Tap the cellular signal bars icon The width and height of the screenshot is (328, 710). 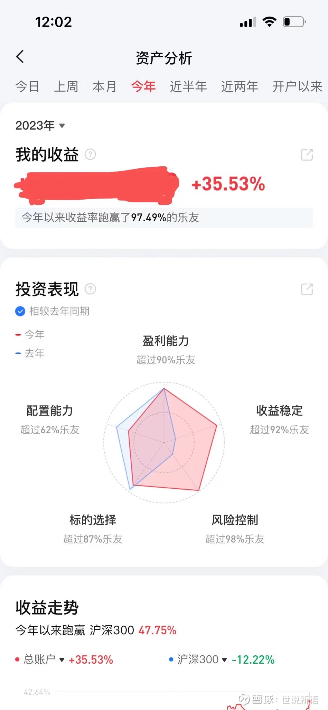point(248,22)
